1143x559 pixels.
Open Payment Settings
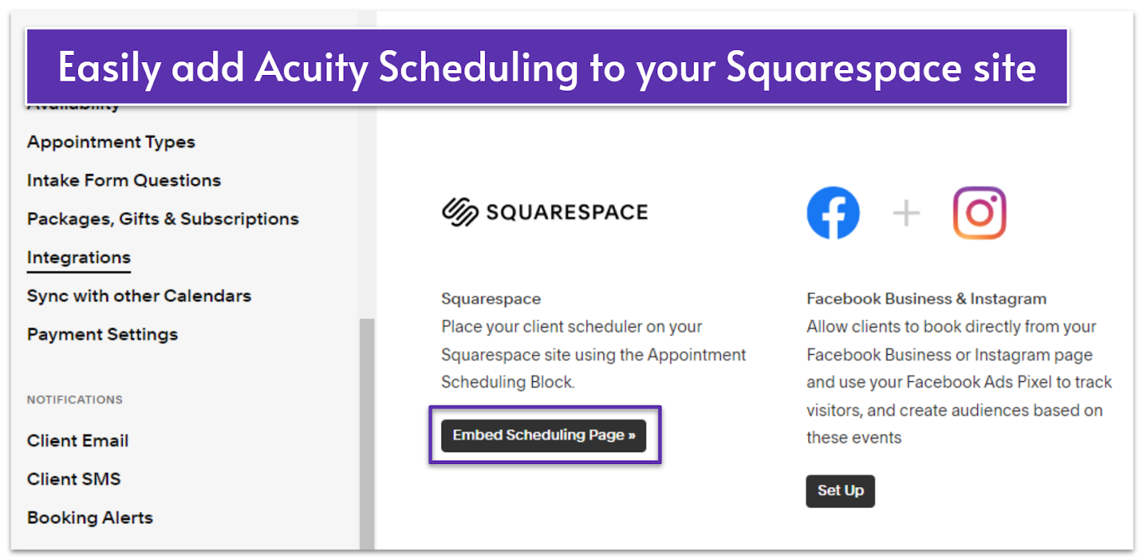click(x=102, y=335)
